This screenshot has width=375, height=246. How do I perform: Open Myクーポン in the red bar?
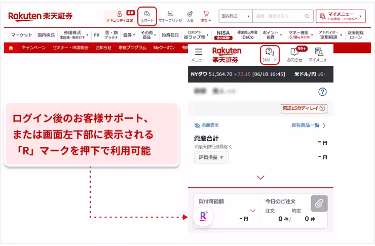coord(164,48)
